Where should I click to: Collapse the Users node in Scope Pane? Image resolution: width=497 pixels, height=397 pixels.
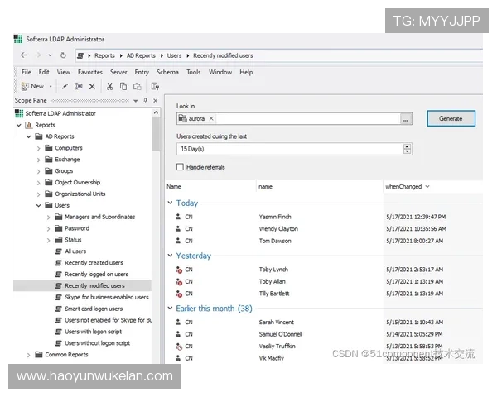(x=38, y=205)
